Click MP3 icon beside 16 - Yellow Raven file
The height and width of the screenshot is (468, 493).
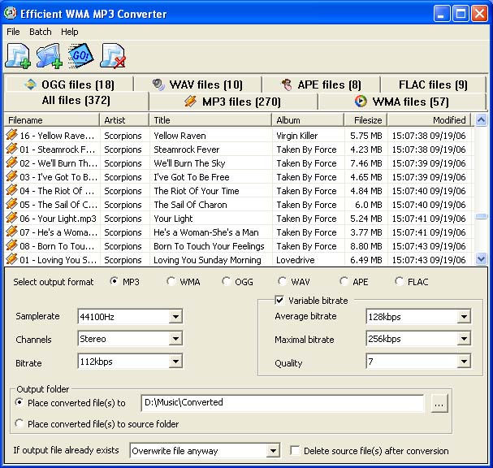click(11, 135)
